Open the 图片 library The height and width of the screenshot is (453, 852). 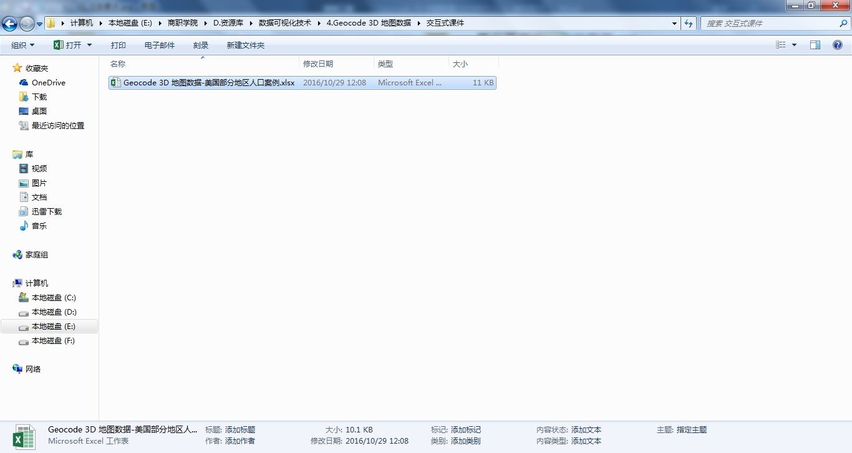39,183
